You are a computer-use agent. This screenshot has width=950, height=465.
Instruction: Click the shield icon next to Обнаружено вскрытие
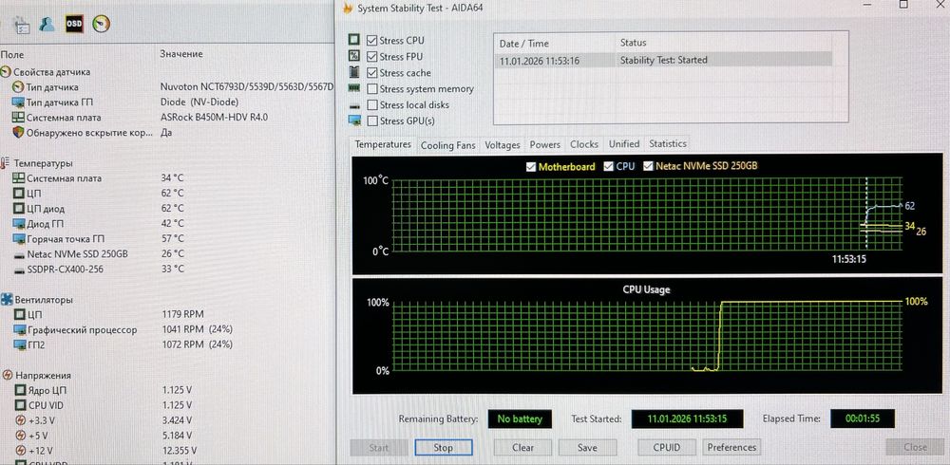(x=17, y=132)
